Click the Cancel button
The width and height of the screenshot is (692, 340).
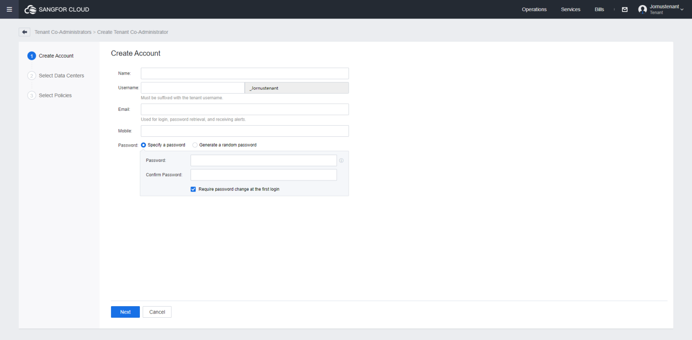[x=157, y=312]
